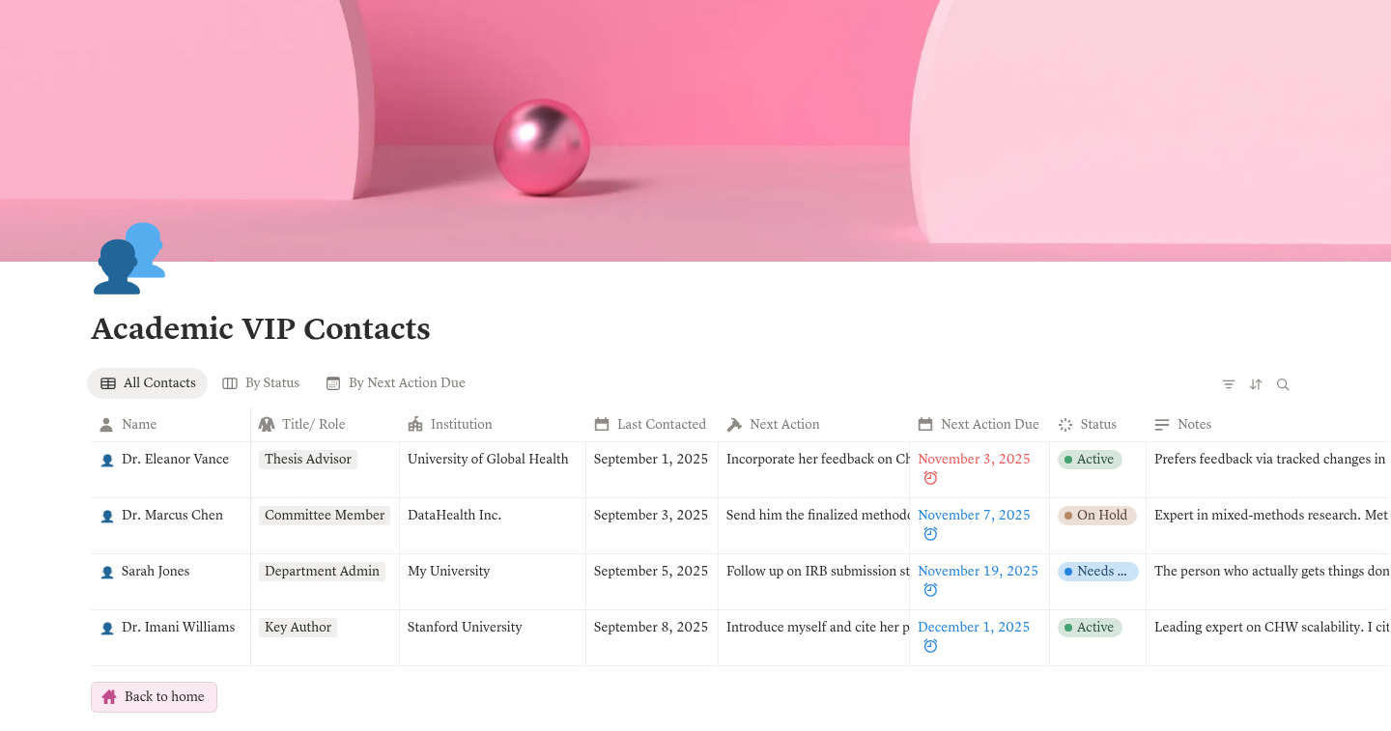Click person icon beside Dr. Marcus Chen
1391x731 pixels.
point(107,517)
